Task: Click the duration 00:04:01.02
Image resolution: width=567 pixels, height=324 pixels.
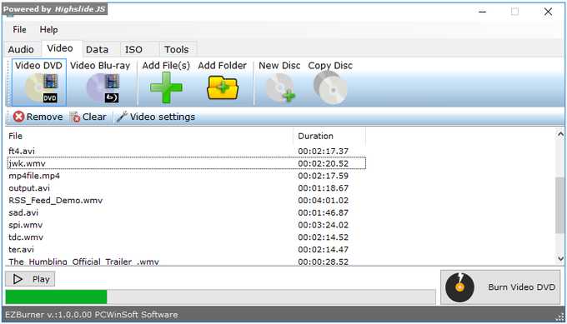Action: click(x=323, y=200)
